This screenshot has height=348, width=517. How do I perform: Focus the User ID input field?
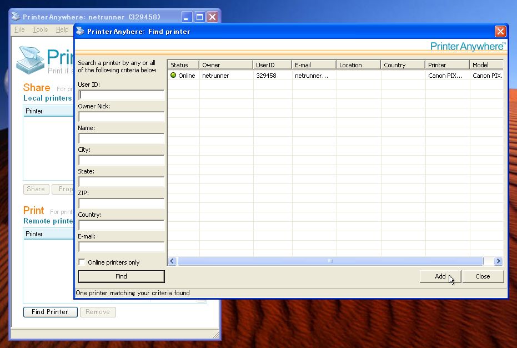tap(121, 95)
